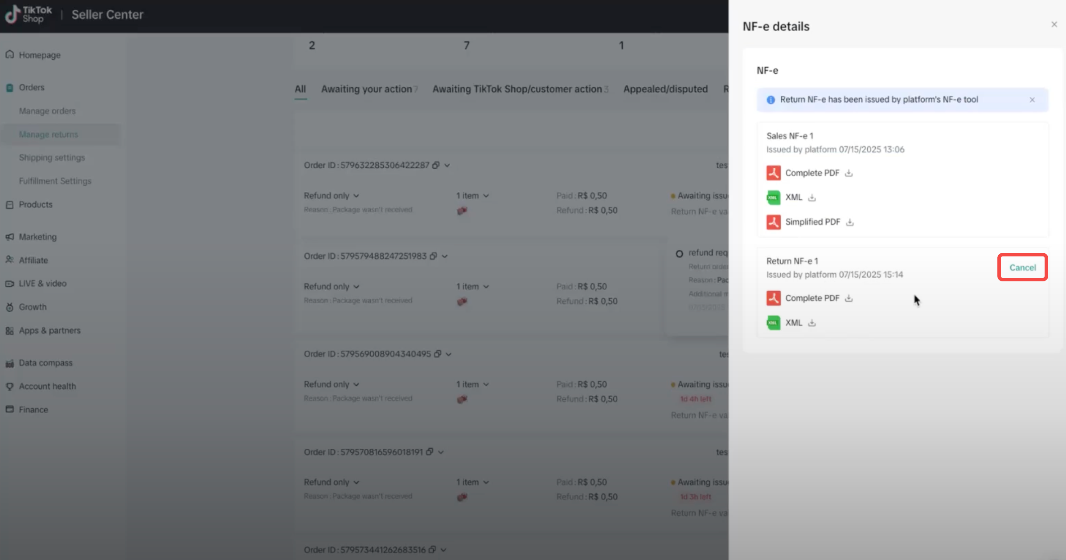Screen dimensions: 1066x560
Task: Open Affiliate section
Action: click(x=33, y=260)
